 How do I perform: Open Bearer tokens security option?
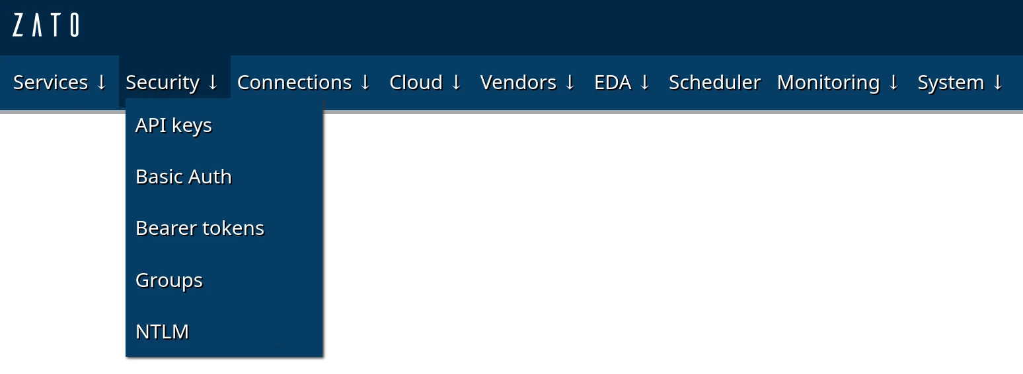200,228
